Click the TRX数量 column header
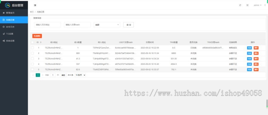 pos(174,42)
